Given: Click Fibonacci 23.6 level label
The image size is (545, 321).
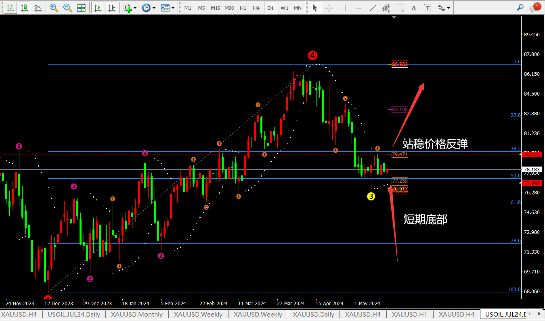Looking at the screenshot, I should 516,115.
